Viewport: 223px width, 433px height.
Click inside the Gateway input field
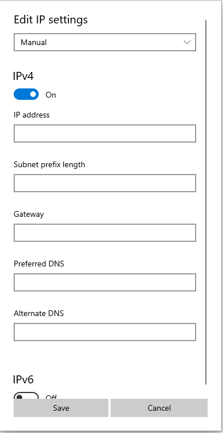[x=105, y=233]
